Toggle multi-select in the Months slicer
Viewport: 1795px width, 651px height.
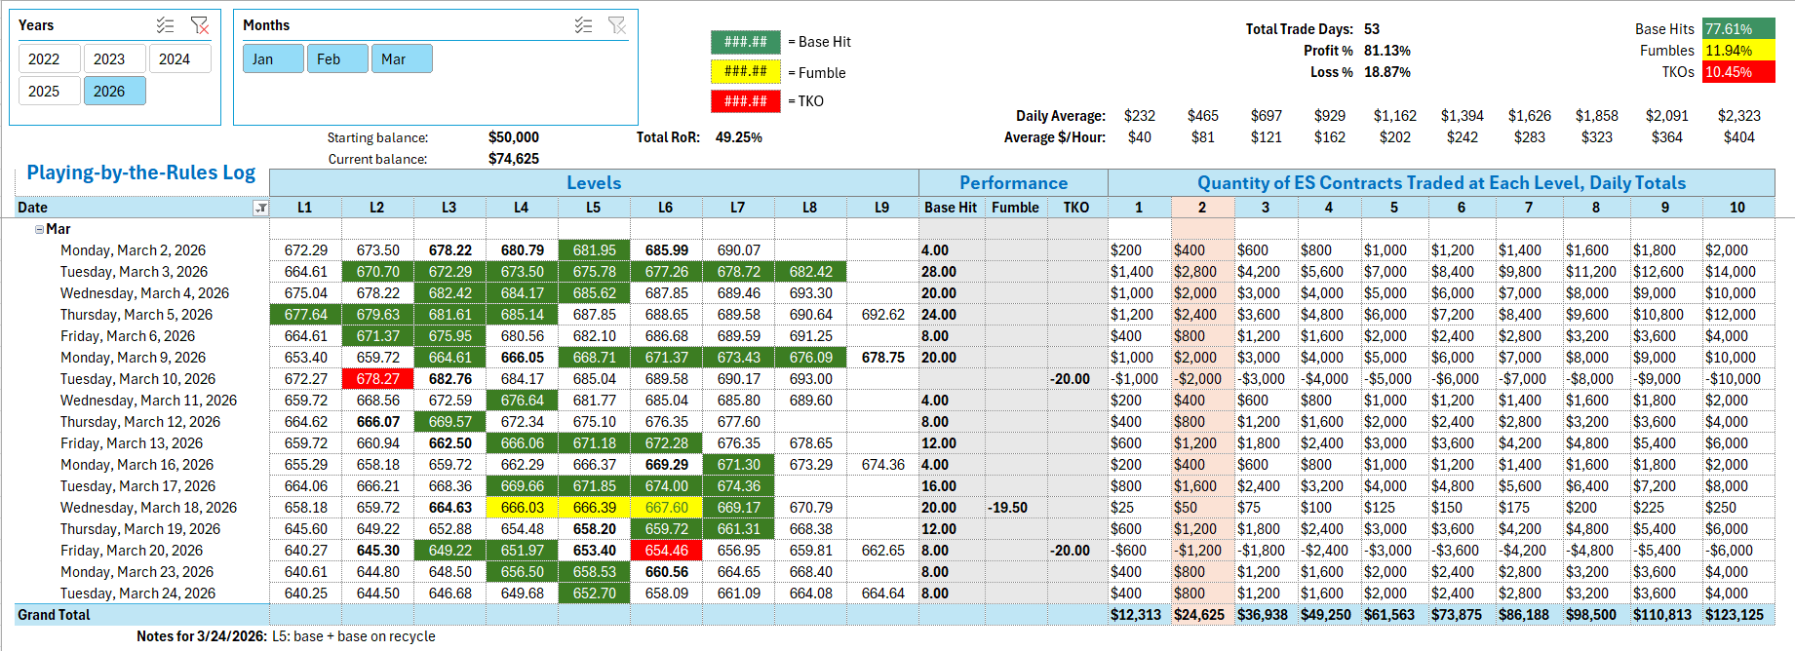(x=583, y=25)
